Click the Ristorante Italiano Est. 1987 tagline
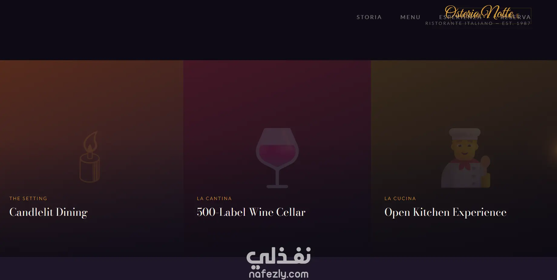The height and width of the screenshot is (280, 557). (478, 23)
